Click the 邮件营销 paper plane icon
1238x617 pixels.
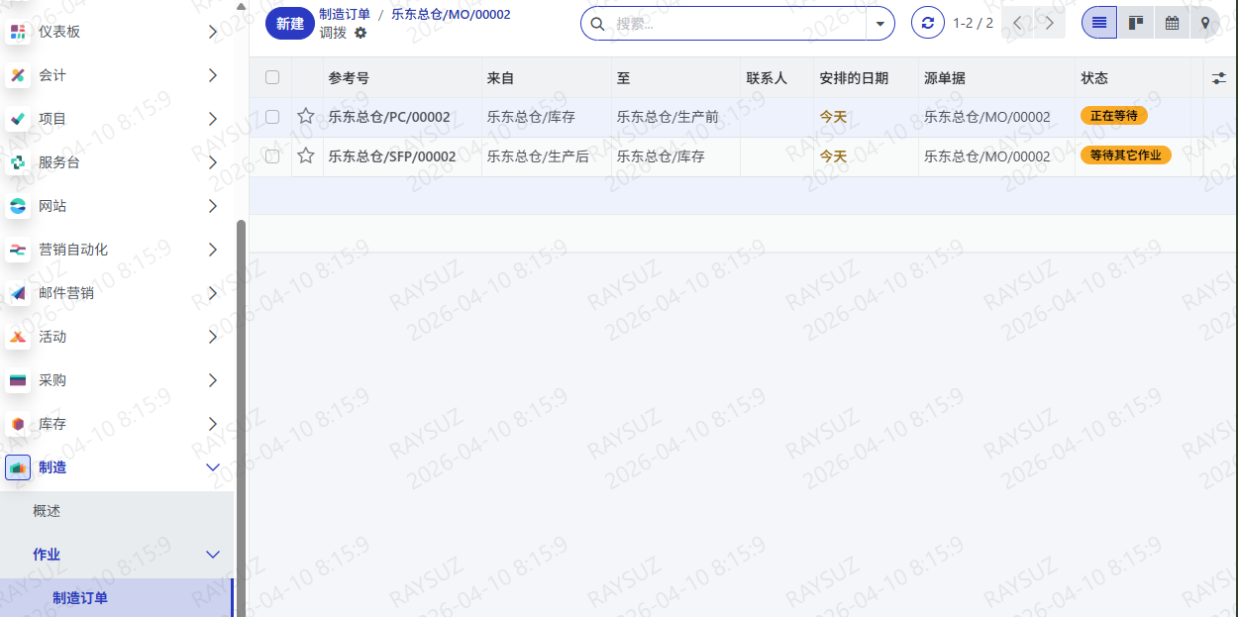pos(18,293)
